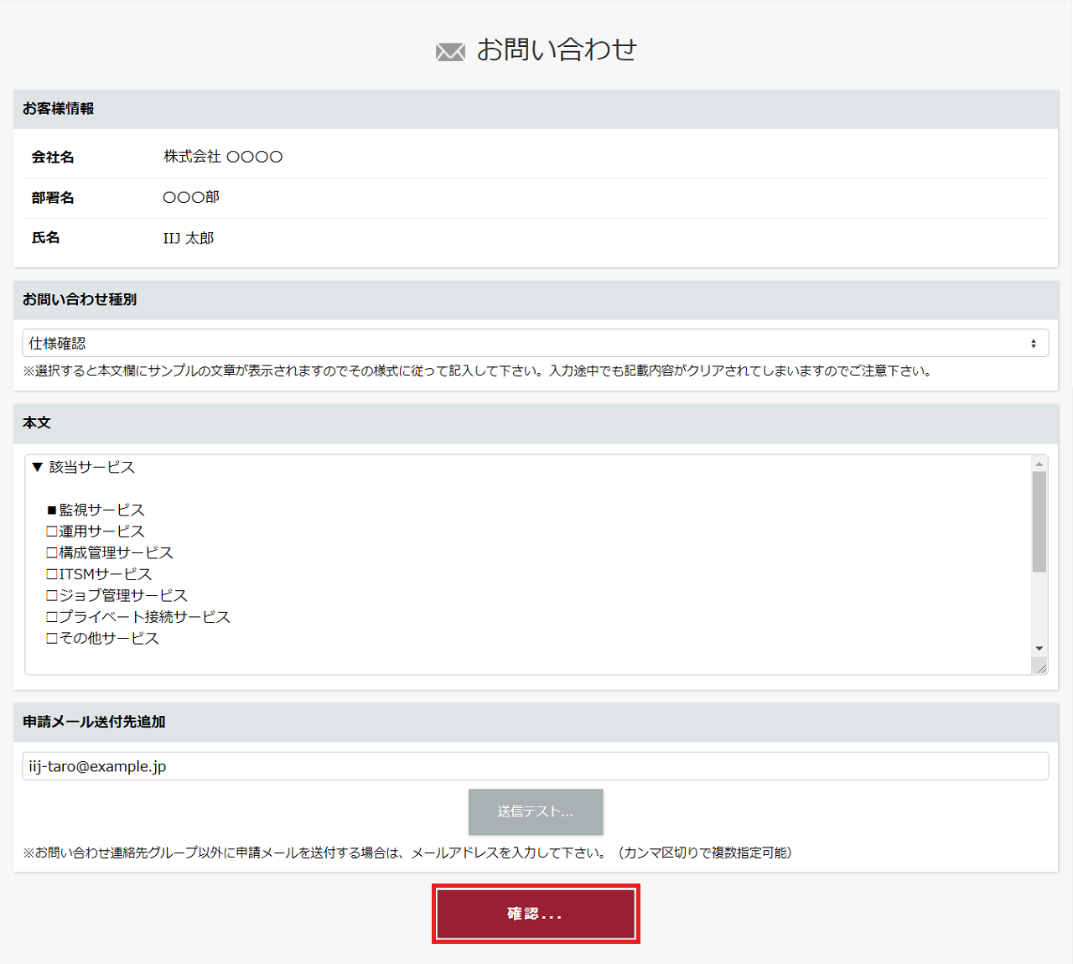Click the scroll down arrow in 本文 textarea
The image size is (1073, 964).
coord(1039,648)
